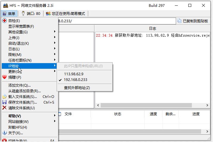
Task: Click the log scrollbar left arrow
Action: [x=98, y=105]
